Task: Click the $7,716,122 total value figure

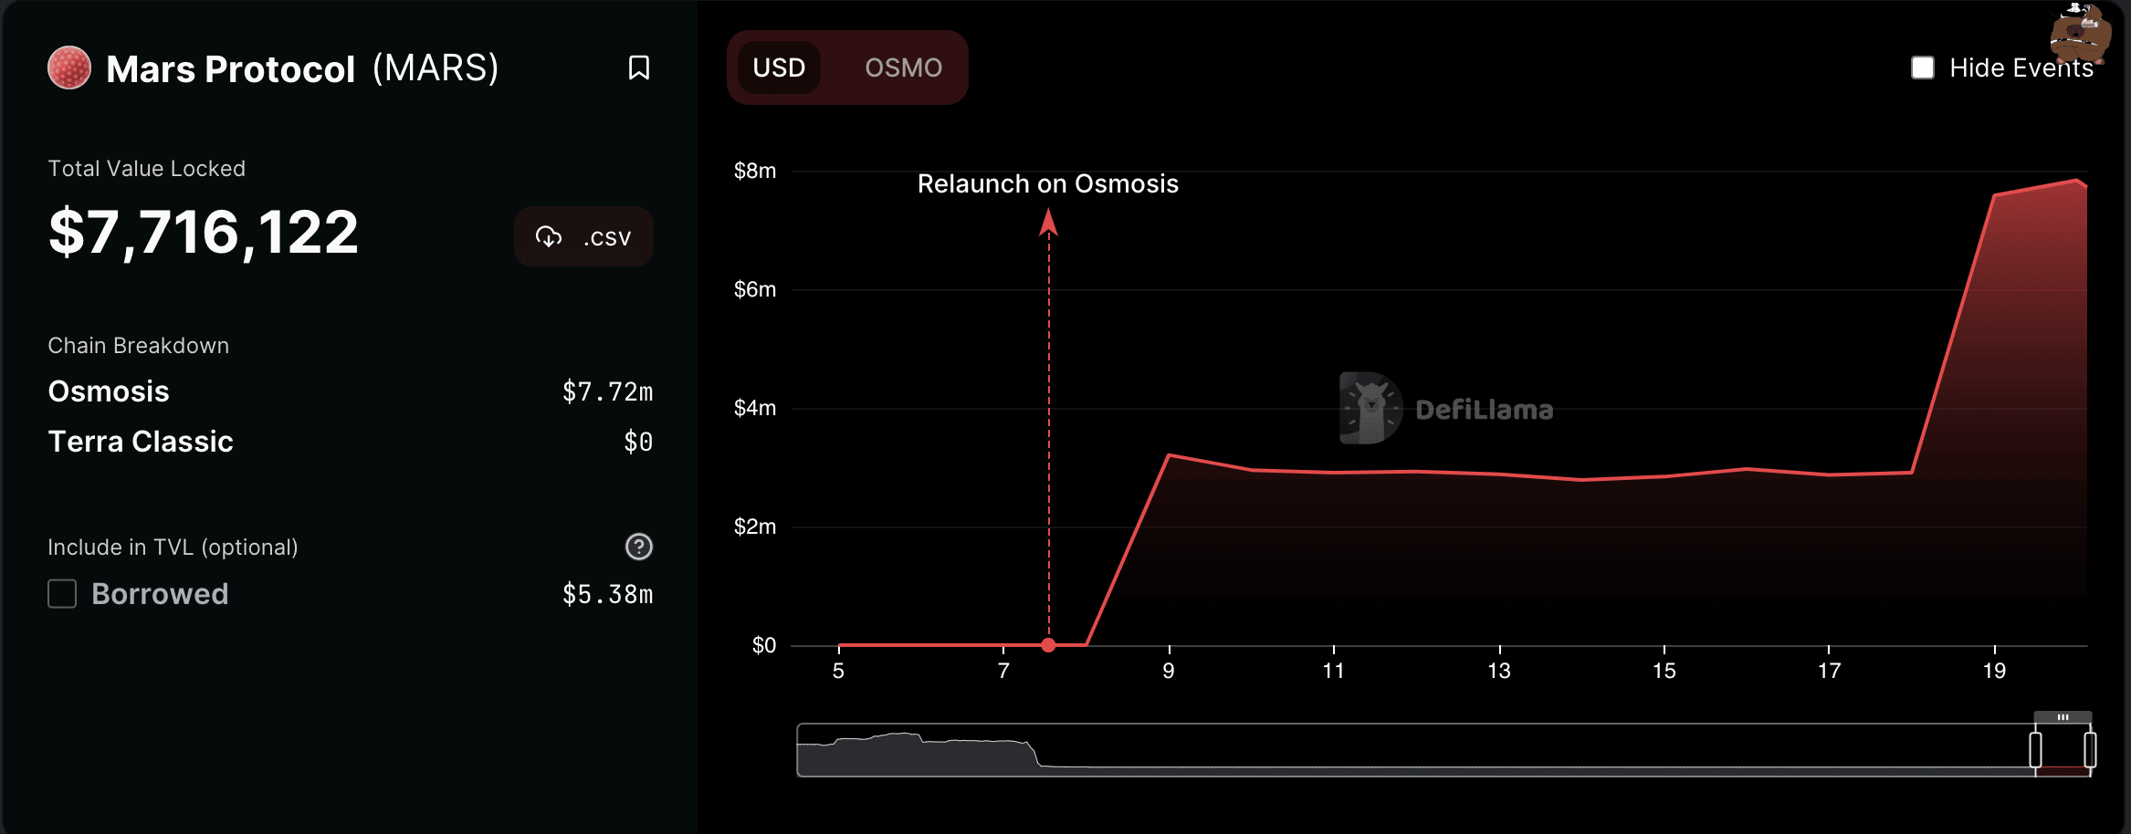Action: (204, 232)
